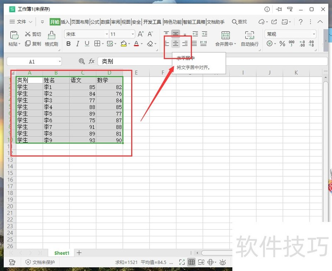
Task: Click the Cut (剪切) scissors button
Action: pyautogui.click(x=33, y=34)
